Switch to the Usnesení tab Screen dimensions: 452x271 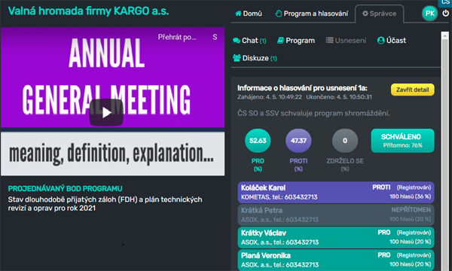pos(346,41)
